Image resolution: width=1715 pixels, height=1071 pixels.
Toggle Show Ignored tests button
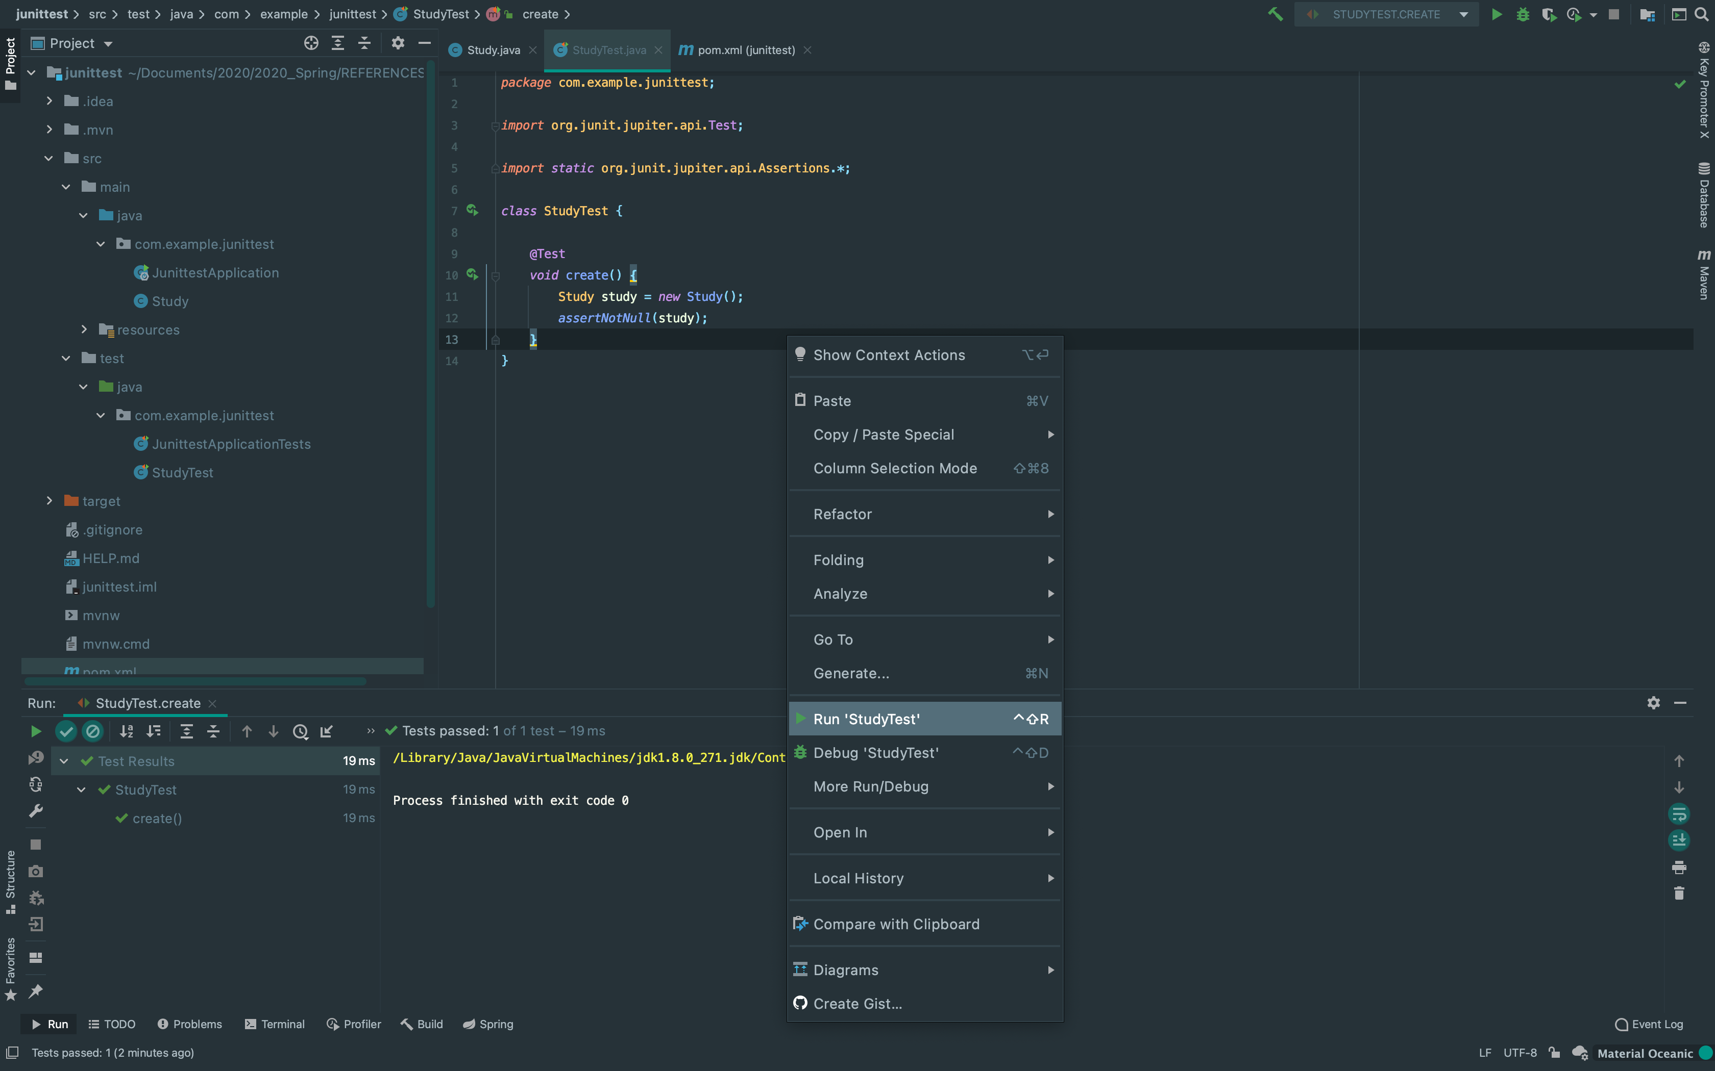coord(93,731)
